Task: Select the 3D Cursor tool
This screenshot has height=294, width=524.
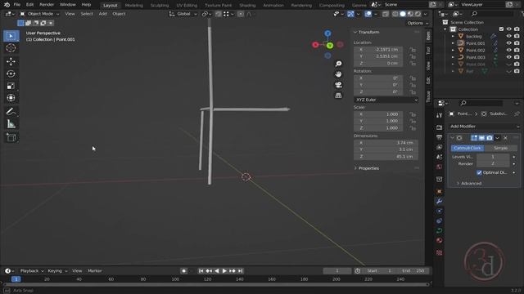Action: coord(11,48)
